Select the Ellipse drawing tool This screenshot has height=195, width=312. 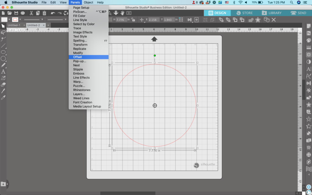[3, 52]
